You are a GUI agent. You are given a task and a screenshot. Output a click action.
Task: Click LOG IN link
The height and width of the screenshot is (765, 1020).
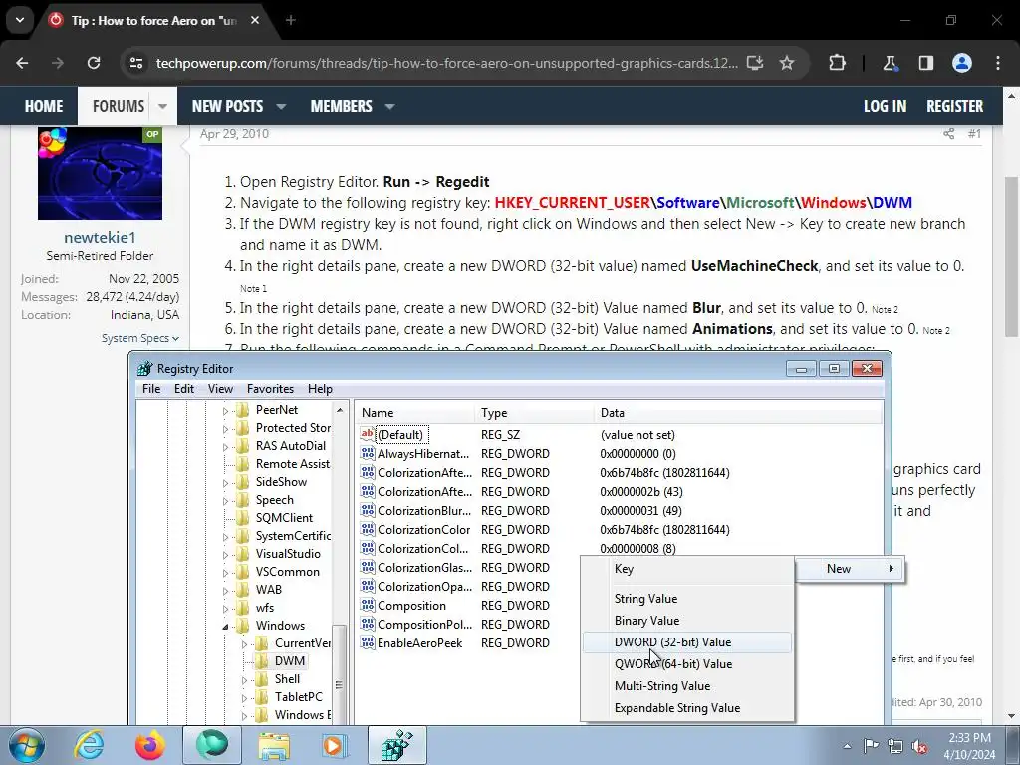885,106
